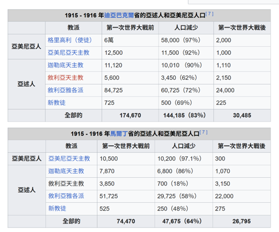Click the 亞述人 row header in the first table
Image resolution: width=279 pixels, height=232 pixels.
click(x=26, y=84)
